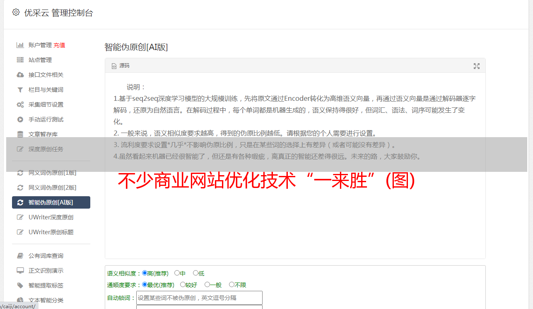Viewport: 533px width, 309px height.
Task: Set 通顺度要求 to 不限
Action: point(232,285)
